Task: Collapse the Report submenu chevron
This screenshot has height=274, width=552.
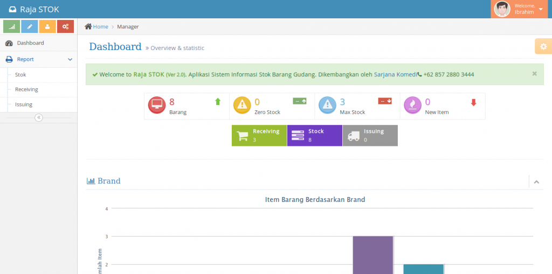Action: coord(70,59)
